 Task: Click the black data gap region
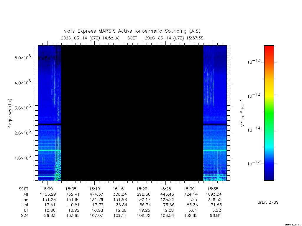coord(132,113)
